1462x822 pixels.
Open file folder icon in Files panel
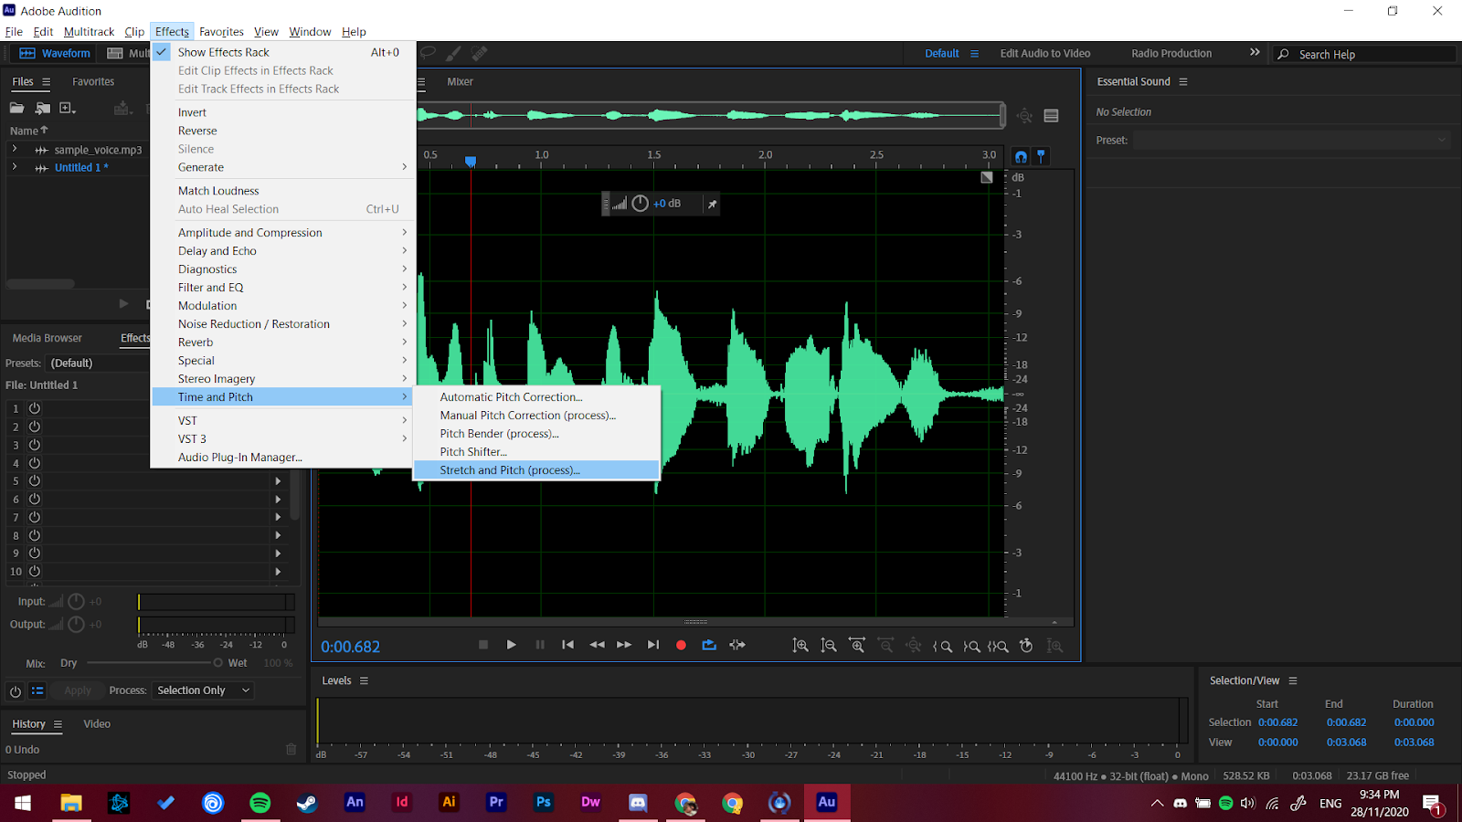coord(17,108)
